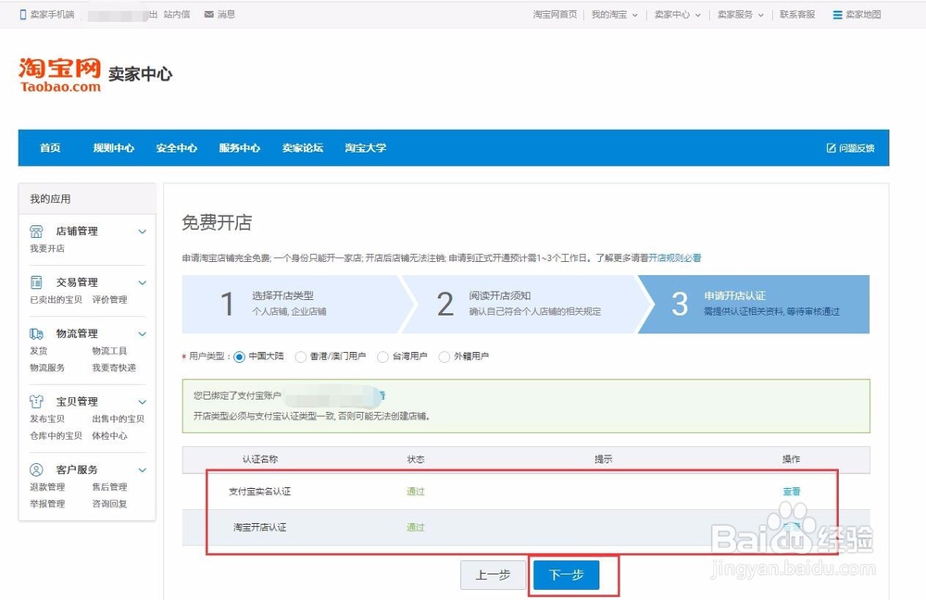The height and width of the screenshot is (600, 926).
Task: Go to 淘宝网首页 link
Action: (555, 15)
